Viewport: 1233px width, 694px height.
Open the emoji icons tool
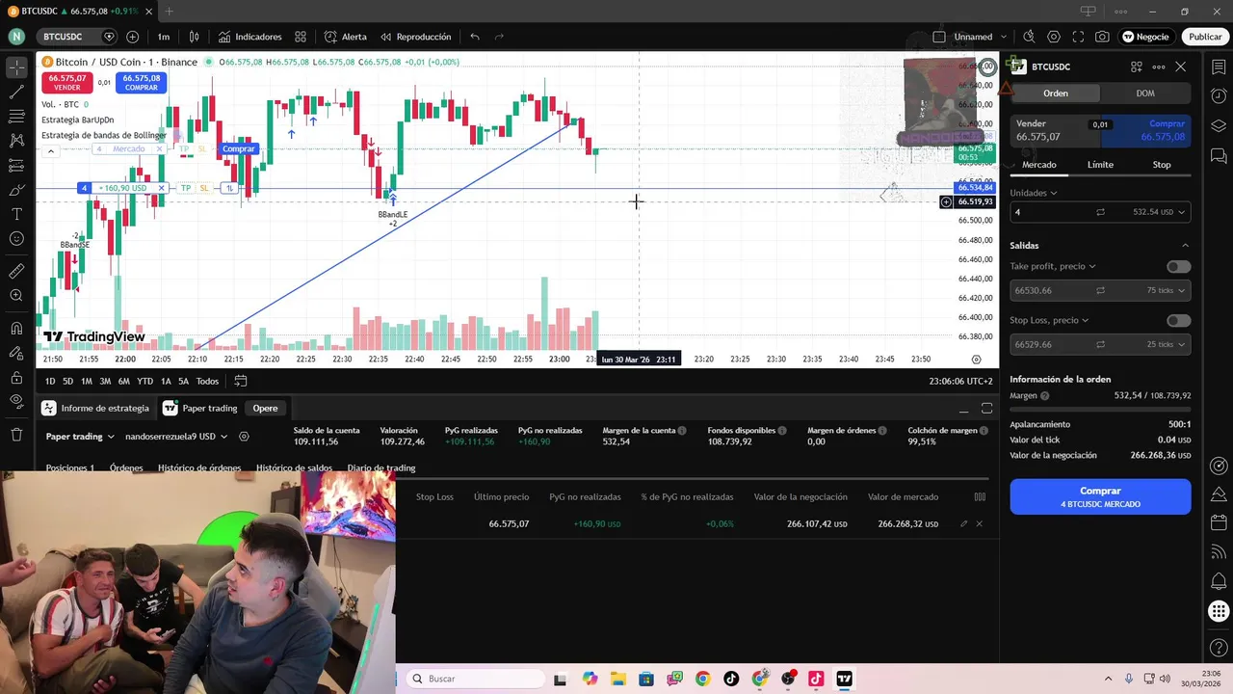pyautogui.click(x=16, y=238)
